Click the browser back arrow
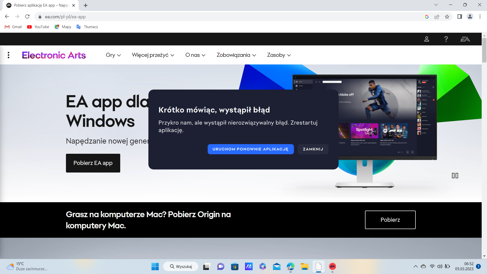The width and height of the screenshot is (487, 274). (7, 16)
